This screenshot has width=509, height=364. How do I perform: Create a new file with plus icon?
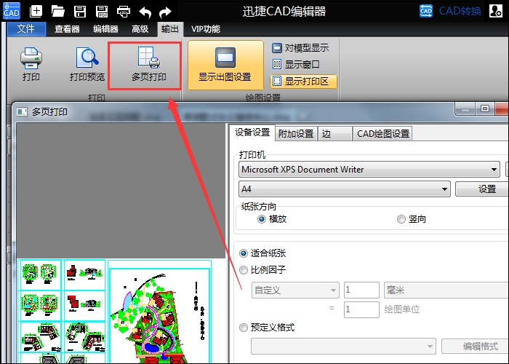pyautogui.click(x=36, y=12)
